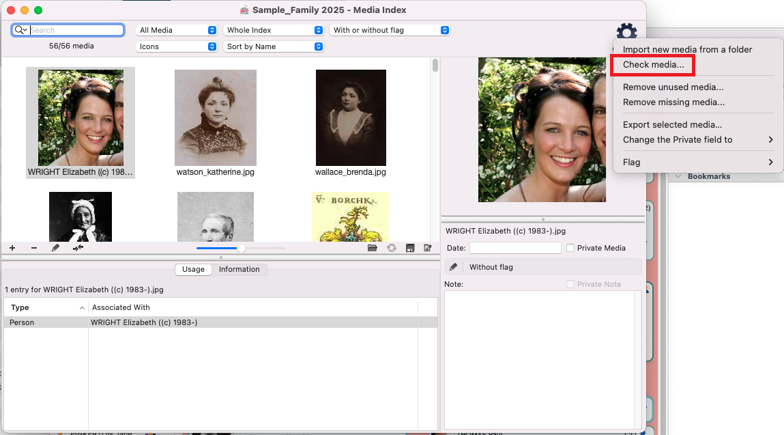This screenshot has height=435, width=784.
Task: Click the gear settings icon
Action: pyautogui.click(x=626, y=32)
